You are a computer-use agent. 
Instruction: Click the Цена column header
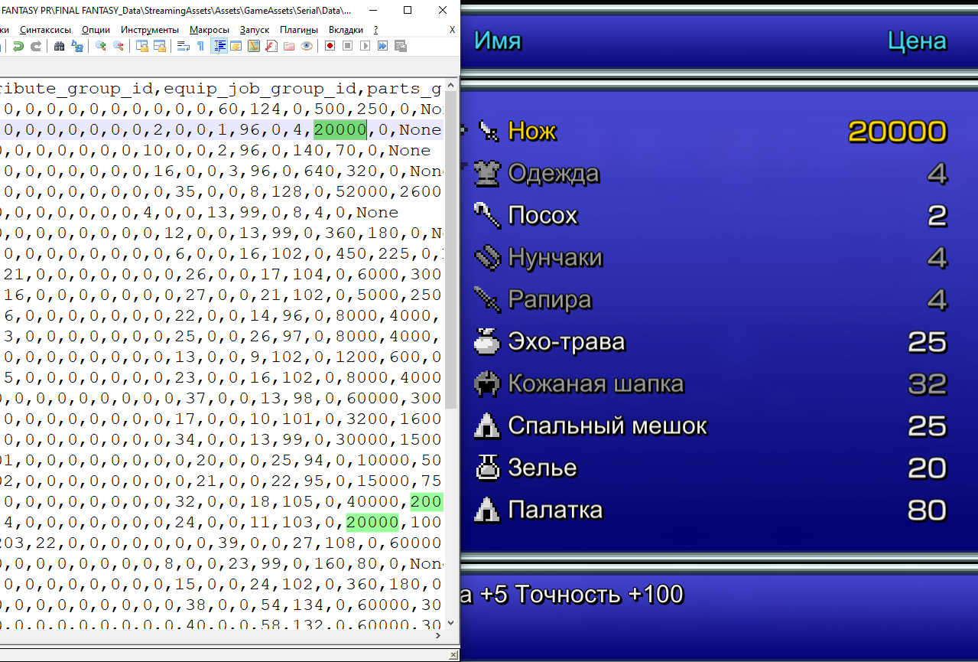coord(918,40)
